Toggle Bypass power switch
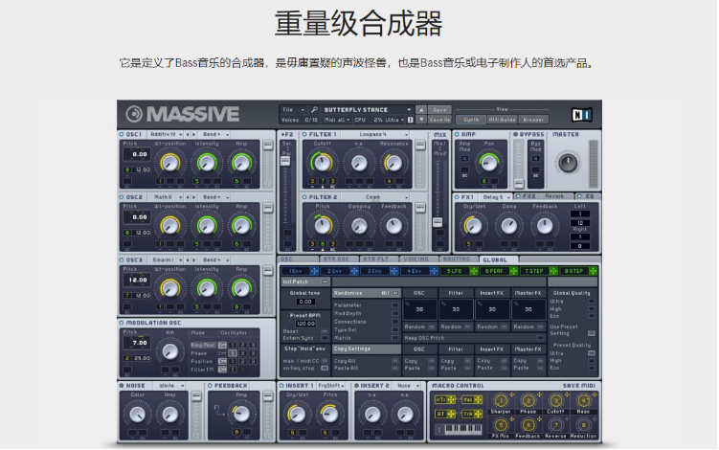This screenshot has width=719, height=450. (x=515, y=134)
